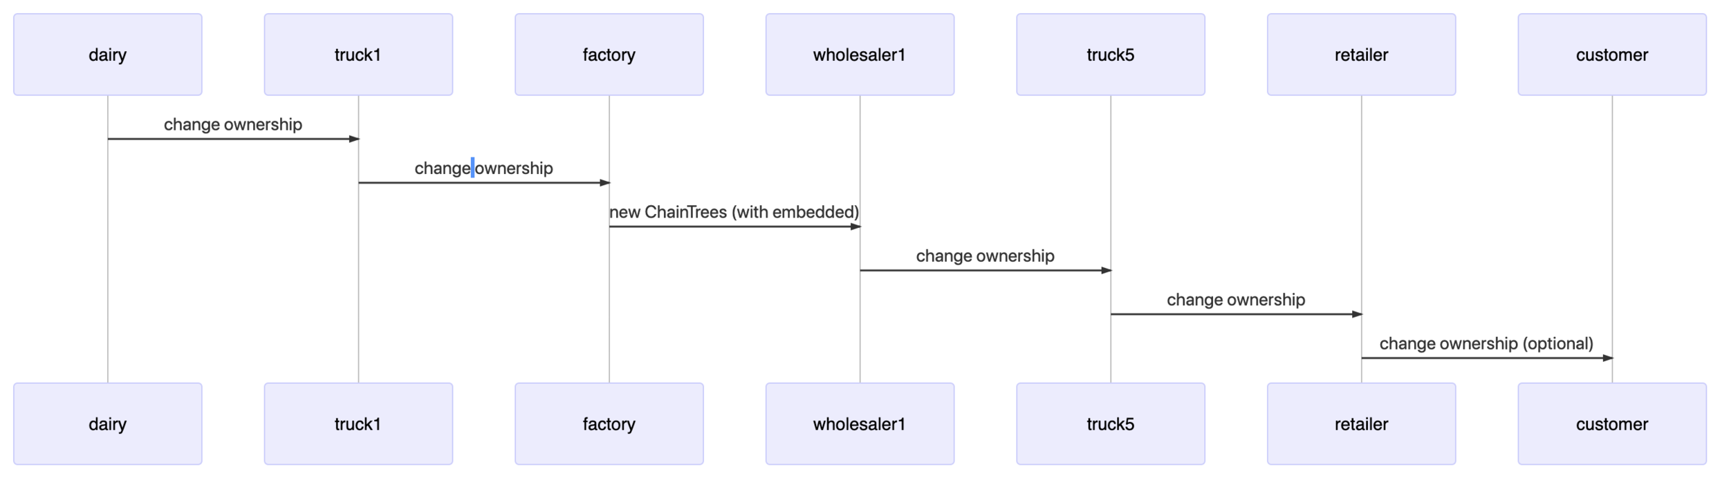Click the bottom truck5 participant box
1729x482 pixels.
1111,424
